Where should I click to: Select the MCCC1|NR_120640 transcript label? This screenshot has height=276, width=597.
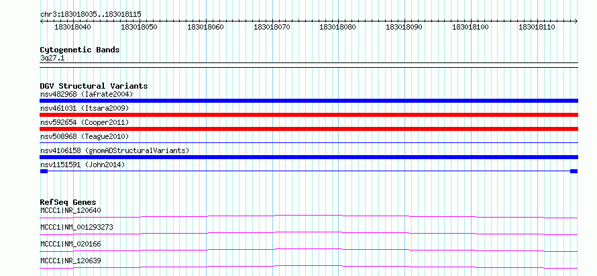tap(71, 210)
